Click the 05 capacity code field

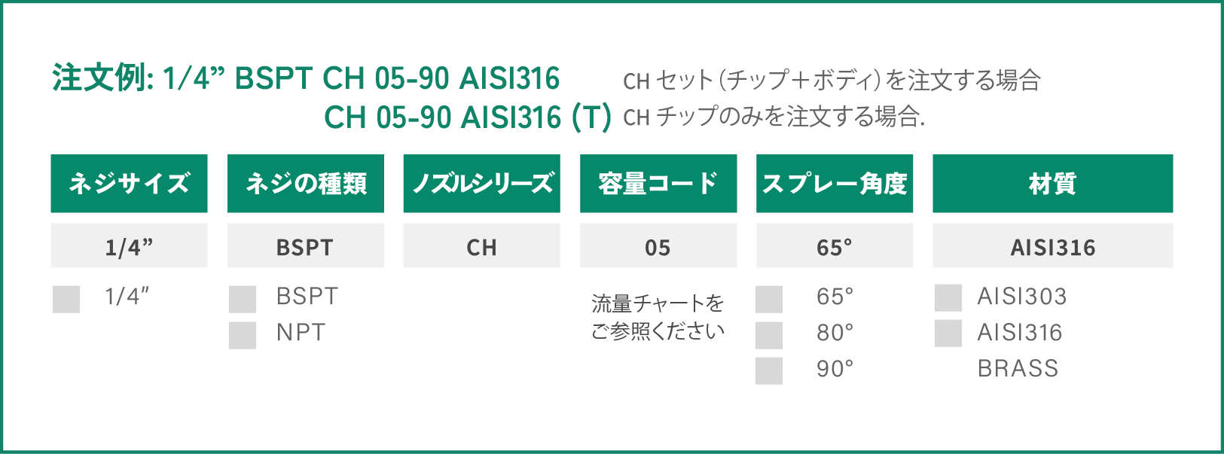click(658, 245)
